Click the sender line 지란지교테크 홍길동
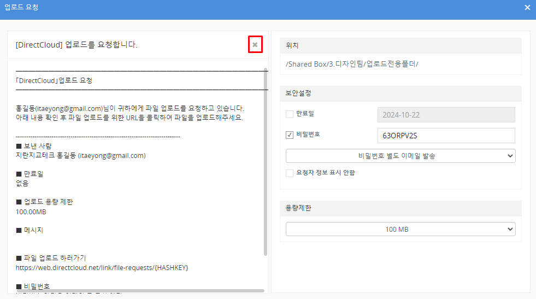 coord(81,156)
